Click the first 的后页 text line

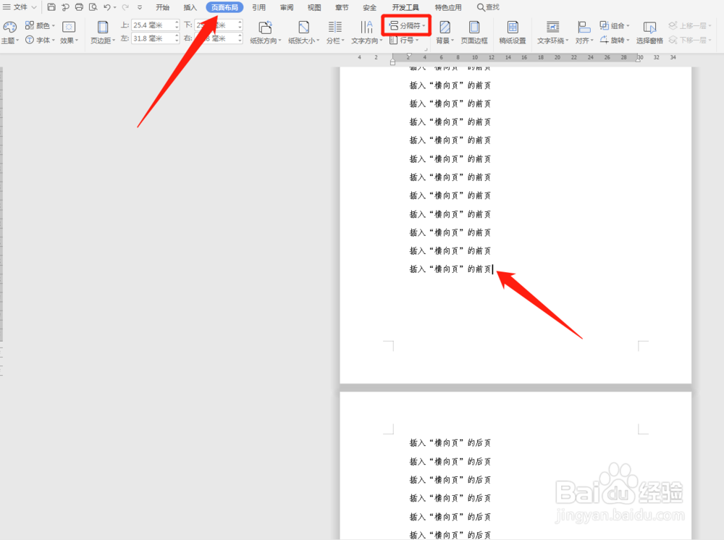[x=450, y=443]
